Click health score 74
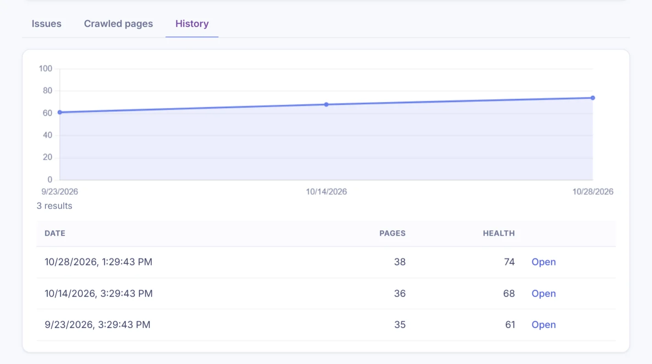The image size is (652, 364). click(x=509, y=262)
